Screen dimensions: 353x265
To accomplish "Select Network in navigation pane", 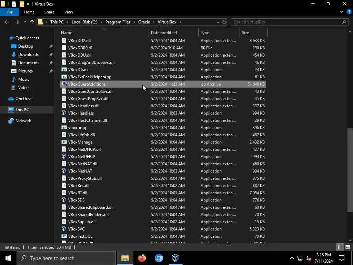I will 23,120.
